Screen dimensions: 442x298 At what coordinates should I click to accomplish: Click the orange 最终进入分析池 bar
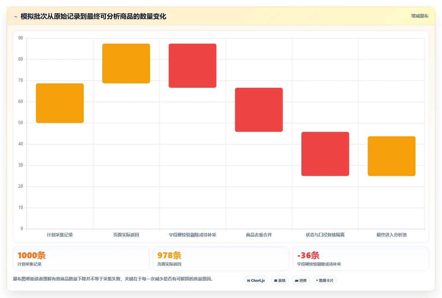click(391, 156)
